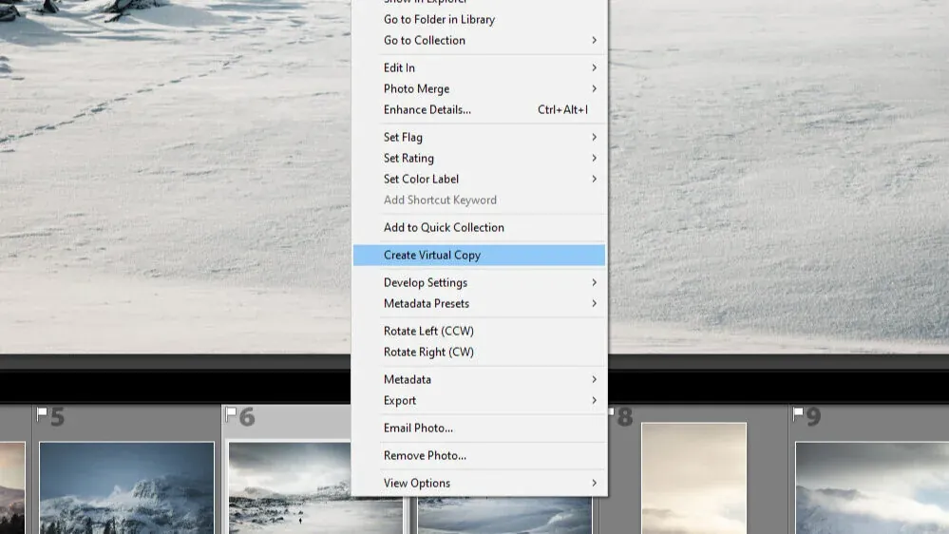Choose Rotate Right (CW)

click(x=479, y=353)
